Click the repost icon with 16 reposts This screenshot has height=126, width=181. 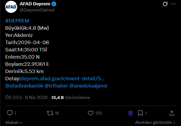50,113
